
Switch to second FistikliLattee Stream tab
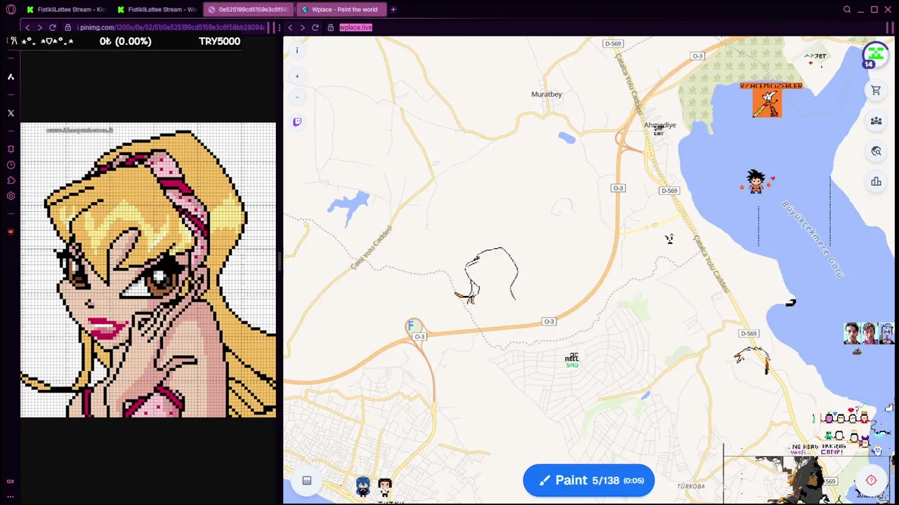157,9
